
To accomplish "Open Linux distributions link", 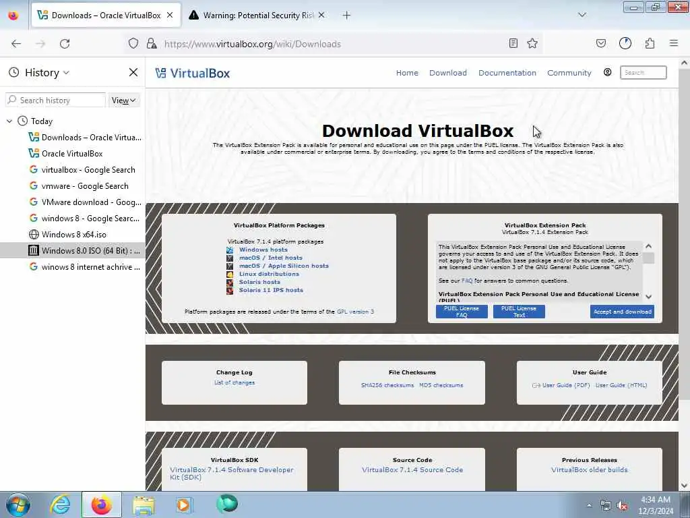I will [x=269, y=274].
